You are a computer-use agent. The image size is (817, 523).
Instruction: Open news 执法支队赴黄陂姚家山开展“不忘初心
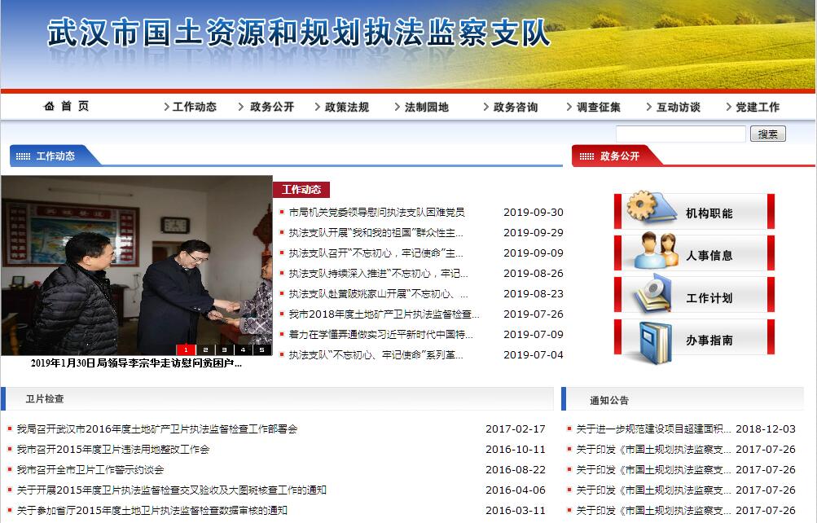pyautogui.click(x=378, y=294)
